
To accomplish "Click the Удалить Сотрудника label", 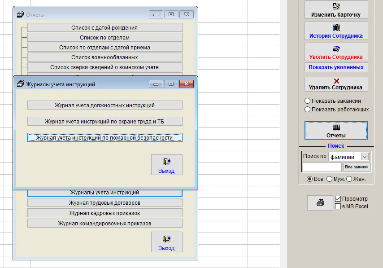I will pyautogui.click(x=335, y=87).
